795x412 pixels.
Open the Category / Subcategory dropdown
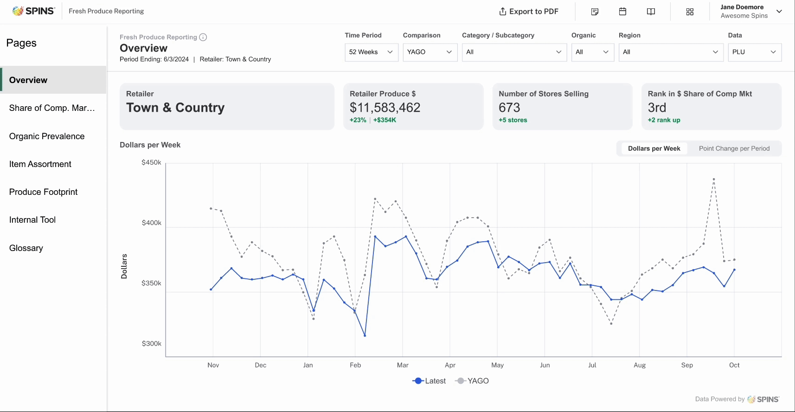click(514, 52)
